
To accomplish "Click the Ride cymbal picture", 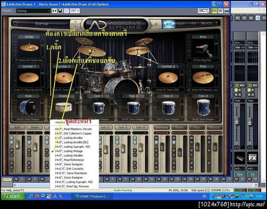I will [x=203, y=78].
